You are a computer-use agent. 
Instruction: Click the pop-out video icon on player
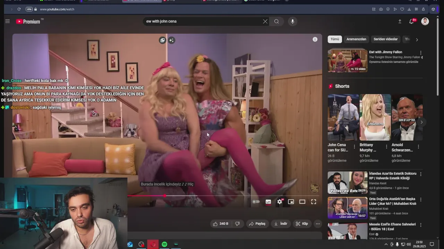[x=162, y=40]
